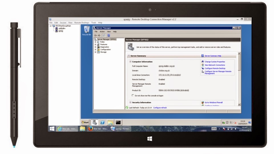The image size is (274, 154).
Task: Open the Recycle Bin on remote desktop
Action: point(86,30)
